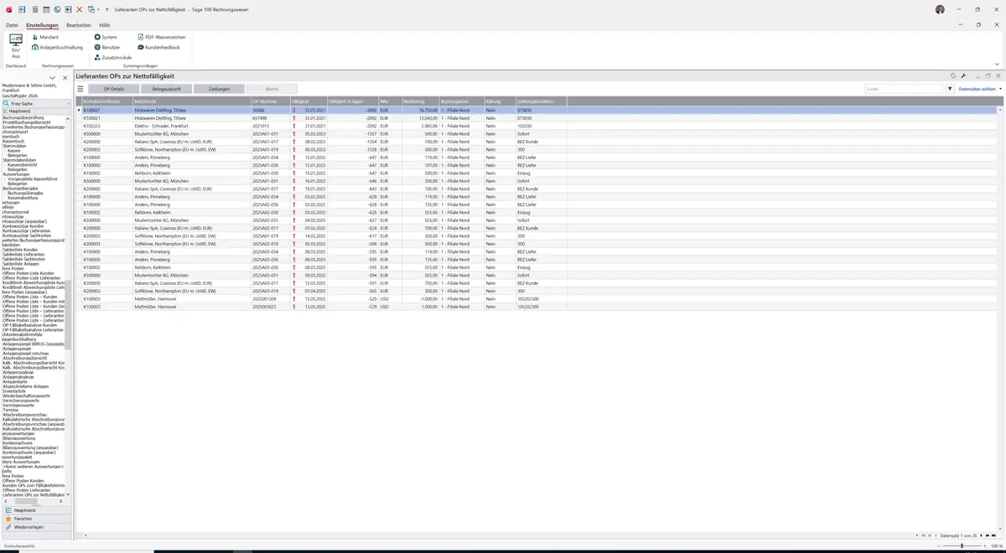Click the refresh icon in the list header

pos(952,75)
